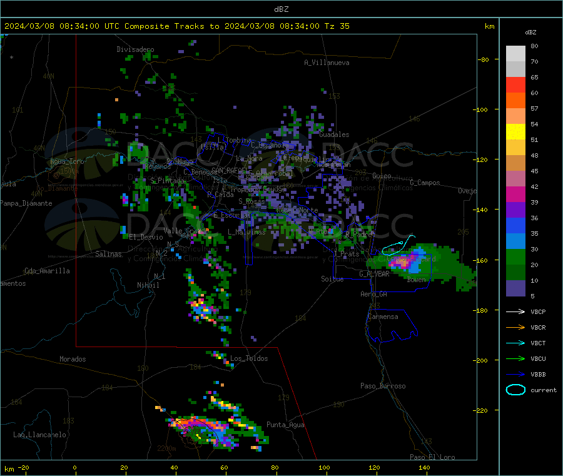Image resolution: width=563 pixels, height=476 pixels.
Task: Click the Composite Tracks timestamp header
Action: (x=176, y=26)
